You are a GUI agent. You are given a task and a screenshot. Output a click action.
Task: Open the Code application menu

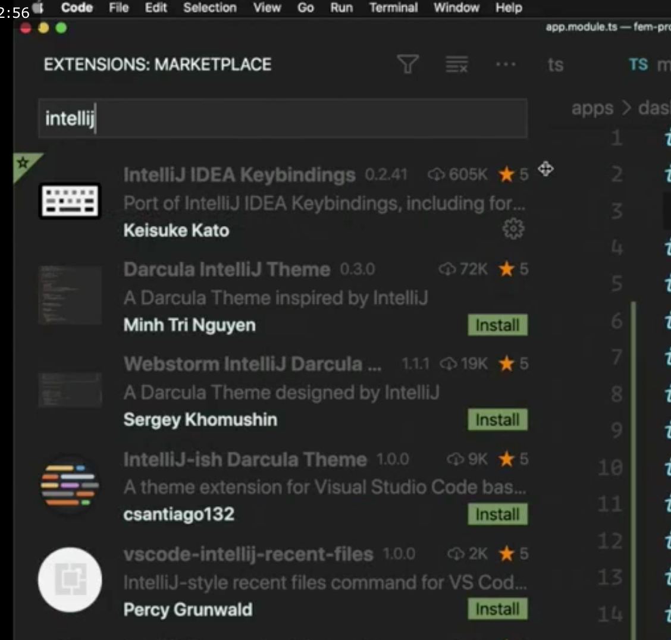coord(77,8)
